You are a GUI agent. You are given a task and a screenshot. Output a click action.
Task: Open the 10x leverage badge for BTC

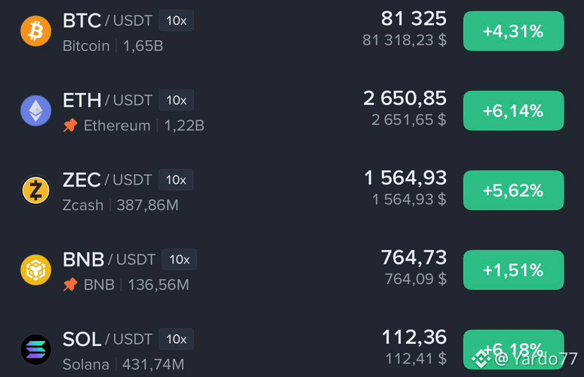pos(176,20)
